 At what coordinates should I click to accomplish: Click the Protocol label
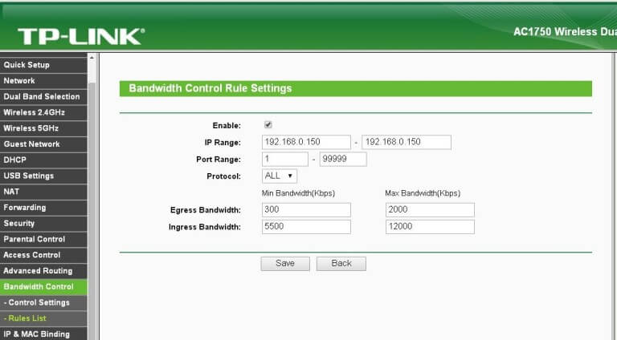(223, 176)
